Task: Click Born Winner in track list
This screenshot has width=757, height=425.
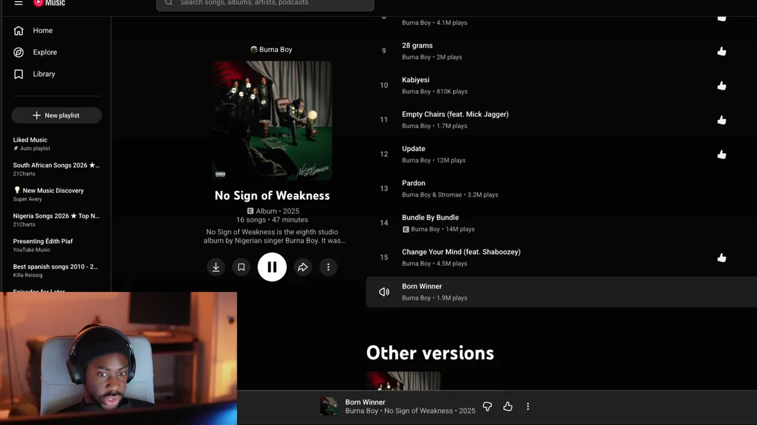Action: coord(422,286)
